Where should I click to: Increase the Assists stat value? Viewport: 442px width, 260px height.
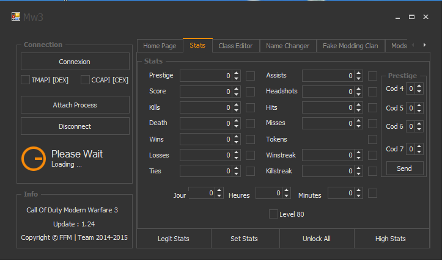click(359, 73)
